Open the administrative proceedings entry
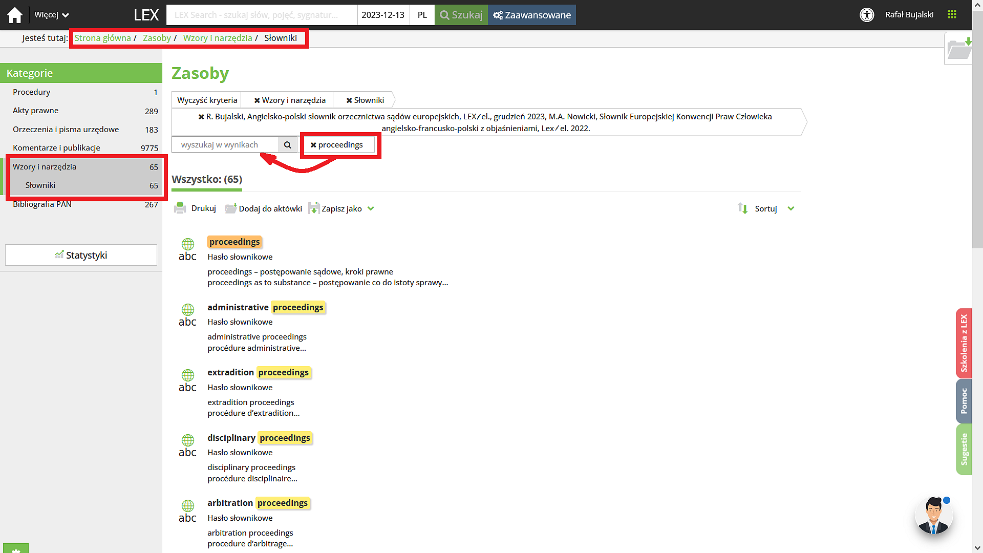The image size is (983, 553). (266, 307)
